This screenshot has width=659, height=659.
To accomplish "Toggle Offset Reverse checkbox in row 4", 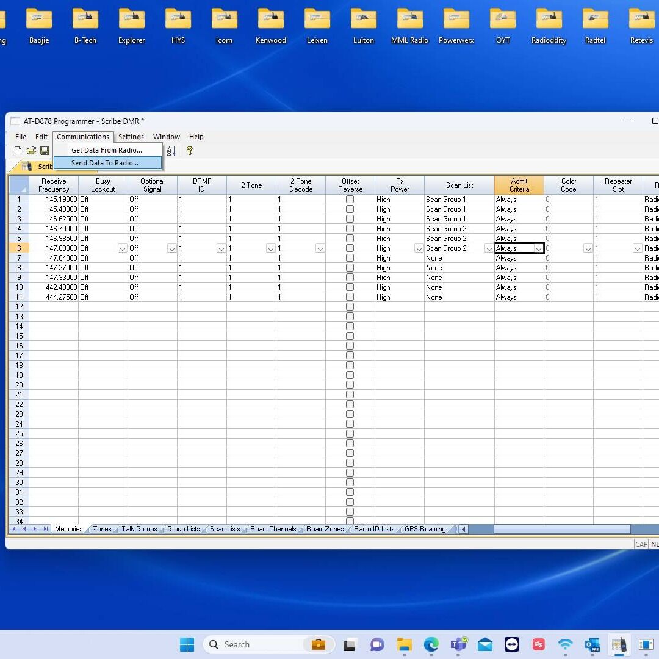I will click(x=350, y=229).
